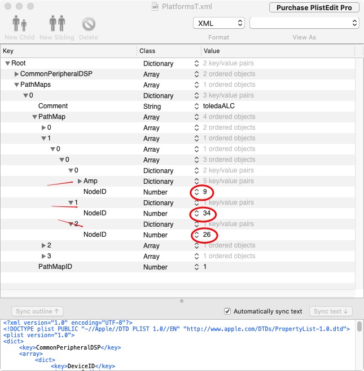Select the PathMapID key
Viewport: 364px width, 371px height.
55,267
